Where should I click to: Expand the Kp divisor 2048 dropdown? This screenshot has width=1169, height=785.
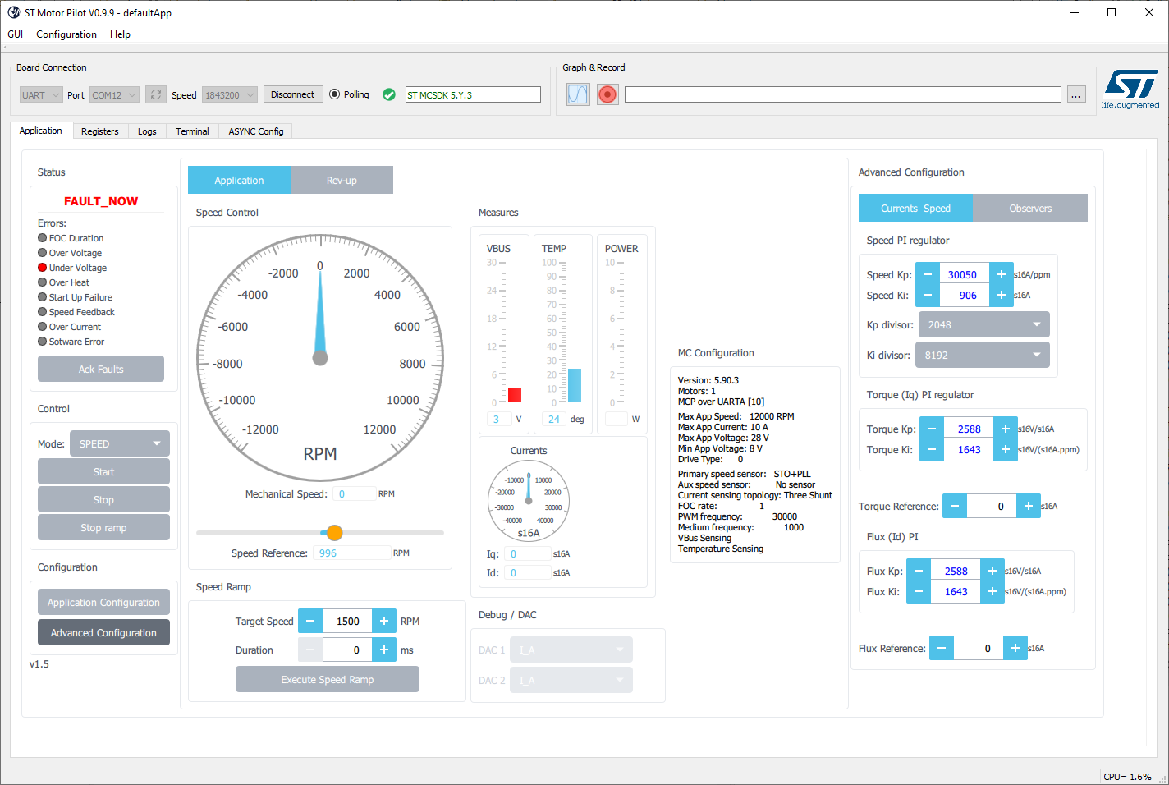coord(983,324)
